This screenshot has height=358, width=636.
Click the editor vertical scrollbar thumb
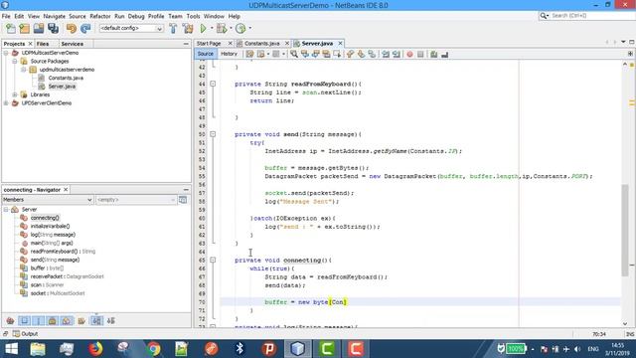(x=625, y=230)
